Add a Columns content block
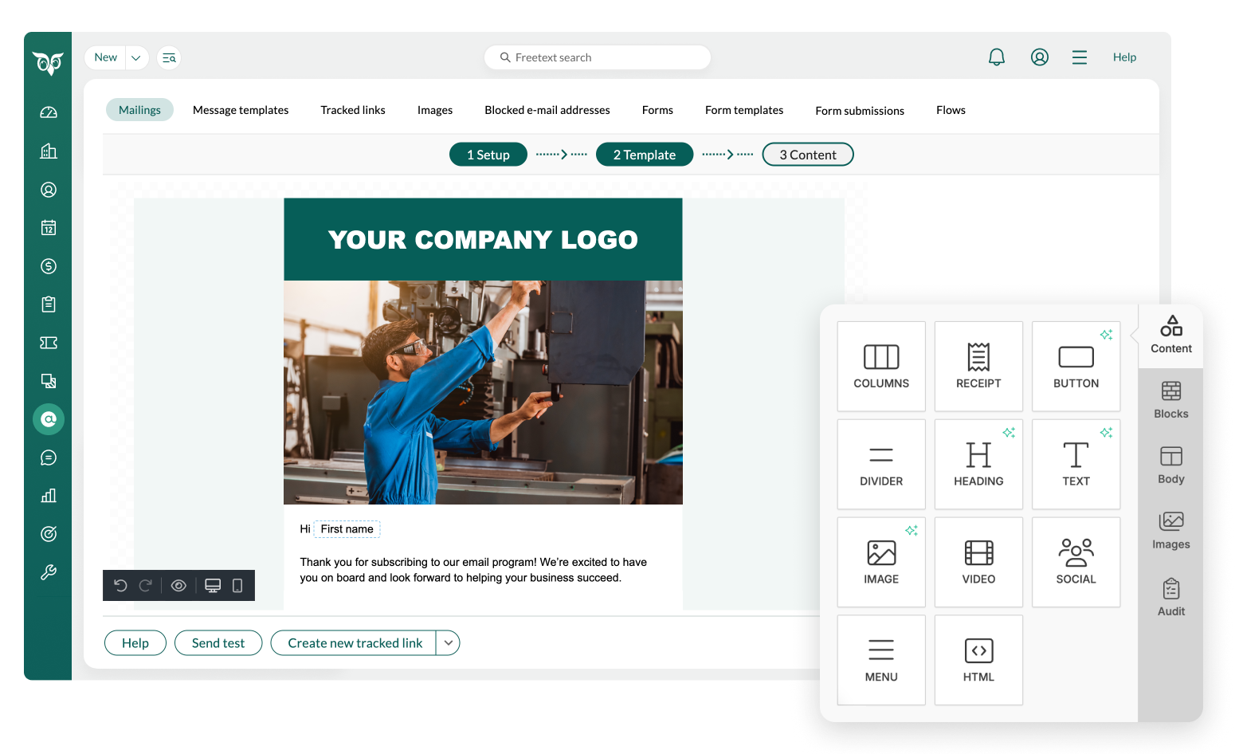The image size is (1235, 754). point(880,367)
